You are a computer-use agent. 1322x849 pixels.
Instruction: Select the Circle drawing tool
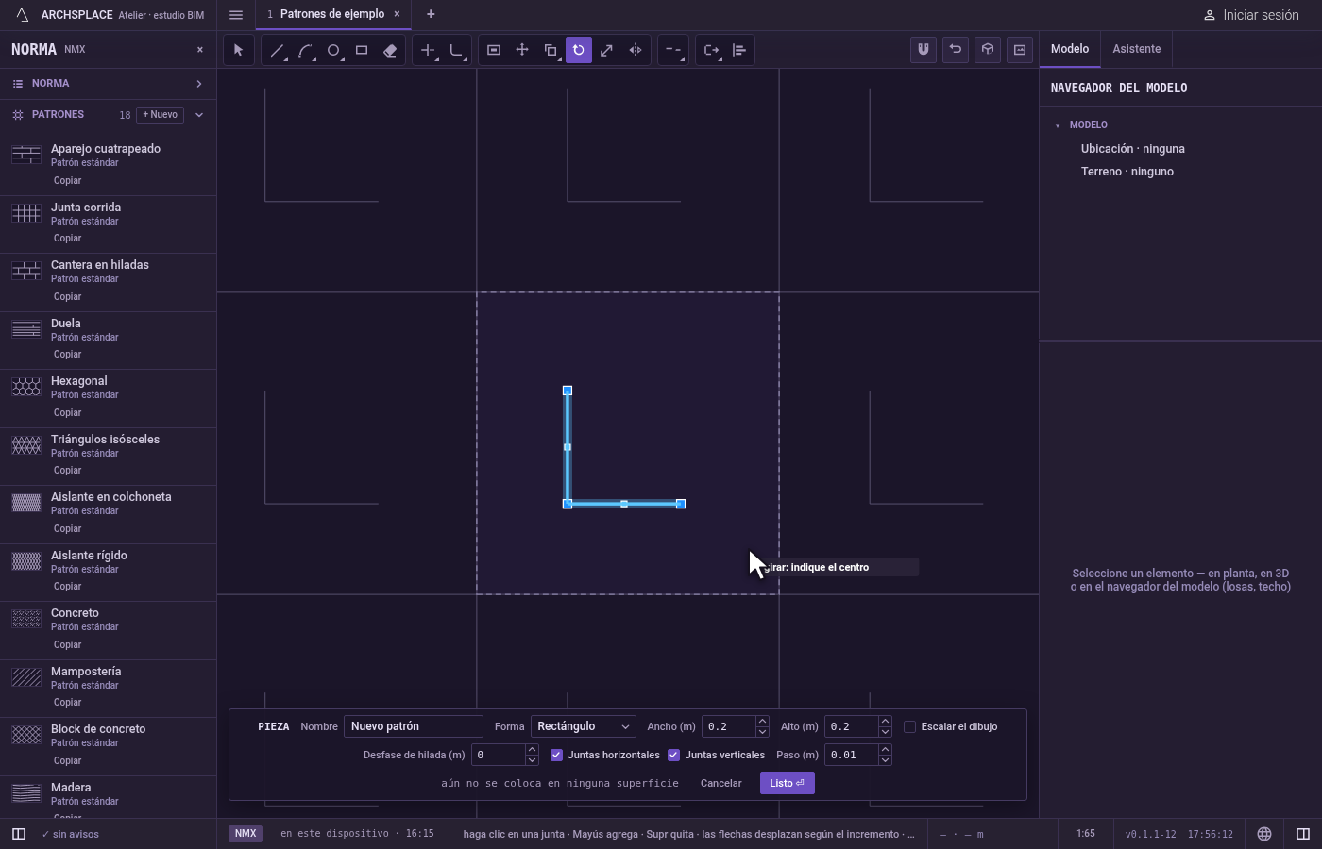point(333,50)
